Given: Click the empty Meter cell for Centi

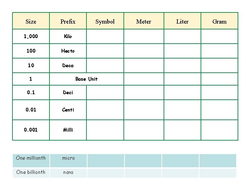Looking at the screenshot, I should coord(144,110).
